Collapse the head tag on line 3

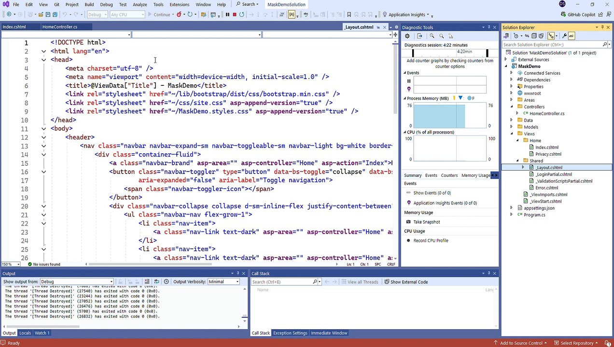43,60
